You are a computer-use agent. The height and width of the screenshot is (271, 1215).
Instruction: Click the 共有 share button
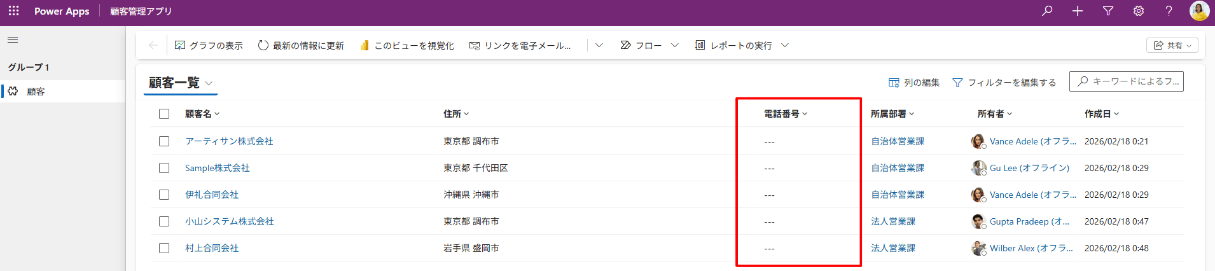click(x=1172, y=45)
